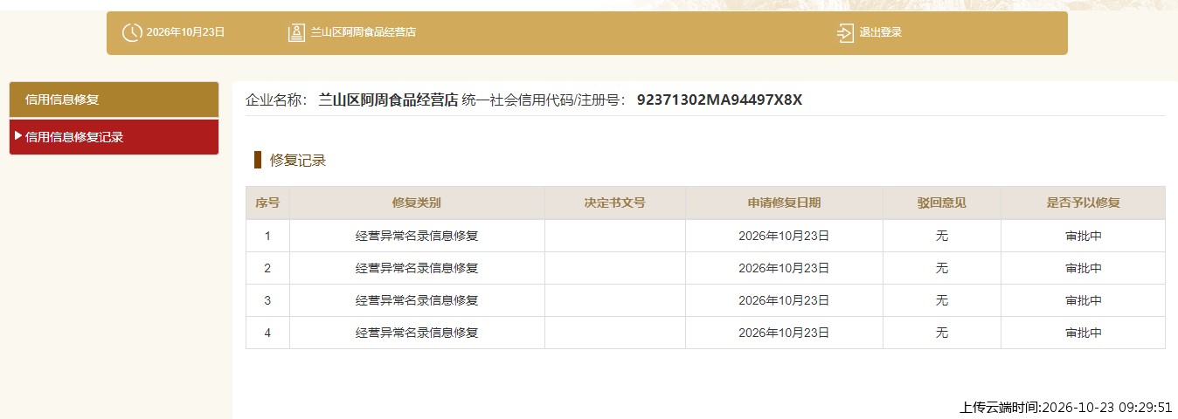Click the credit code 92371302MA94497X8X
Viewport: 1178px width, 419px height.
pyautogui.click(x=719, y=100)
